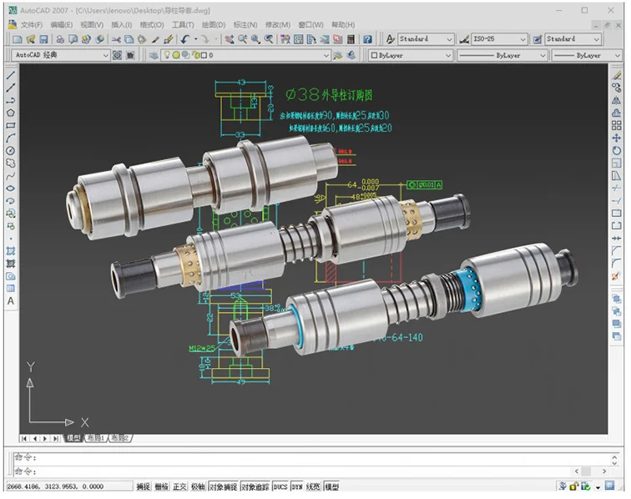The height and width of the screenshot is (499, 631).
Task: Open the AutoCAD 经典 workspace dropdown
Action: (60, 55)
